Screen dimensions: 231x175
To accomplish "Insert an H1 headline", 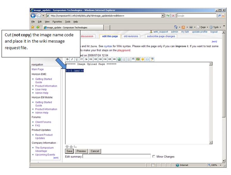I will pos(91,59).
